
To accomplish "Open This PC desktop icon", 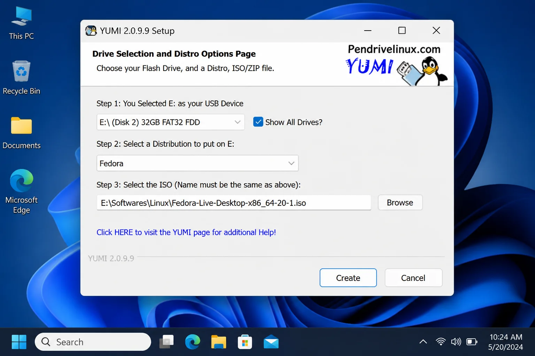I will [21, 23].
